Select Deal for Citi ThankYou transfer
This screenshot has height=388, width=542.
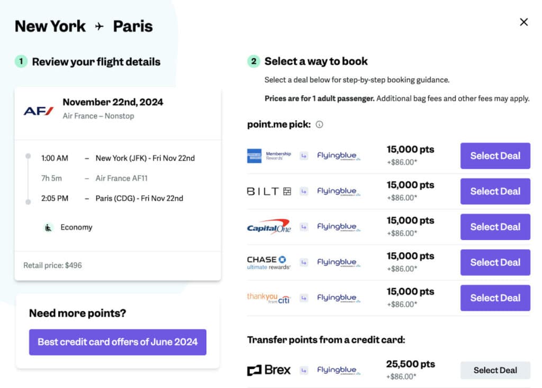click(495, 298)
